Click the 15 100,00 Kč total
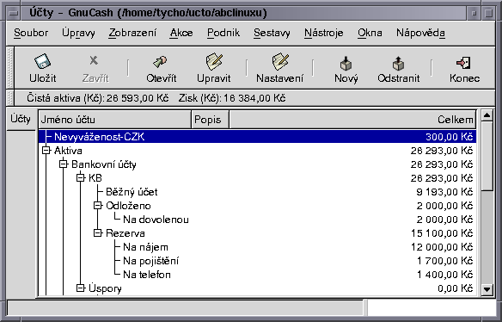Image resolution: width=502 pixels, height=322 pixels. tap(442, 233)
